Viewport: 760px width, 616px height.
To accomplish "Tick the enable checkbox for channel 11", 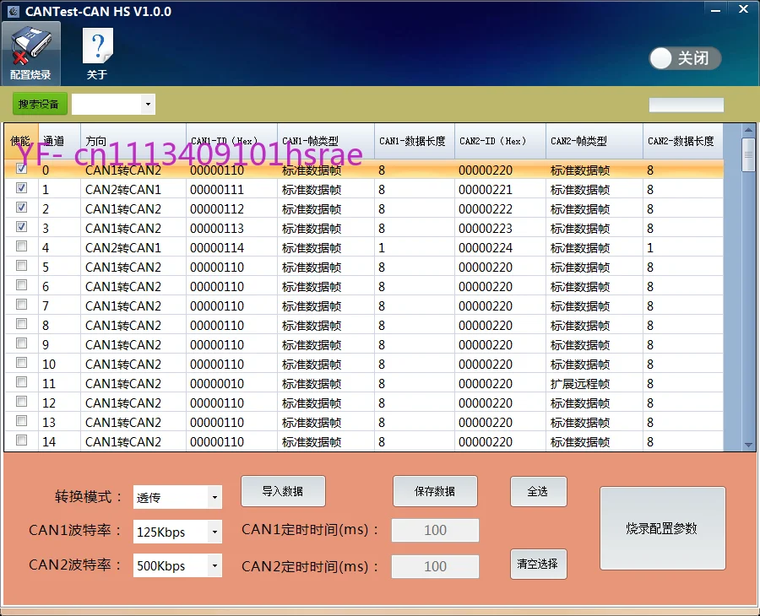I will (x=21, y=382).
